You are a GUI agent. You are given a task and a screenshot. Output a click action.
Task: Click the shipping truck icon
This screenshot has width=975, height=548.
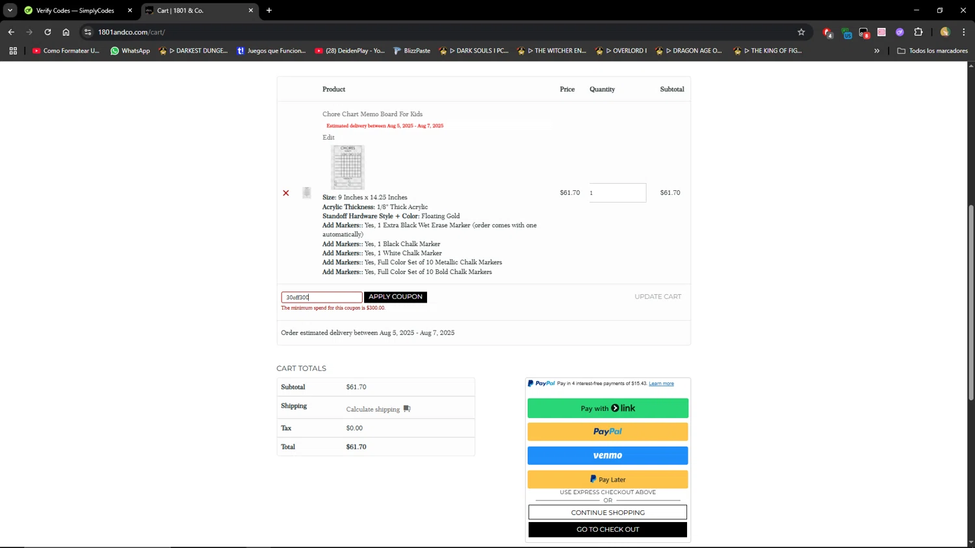tap(407, 408)
